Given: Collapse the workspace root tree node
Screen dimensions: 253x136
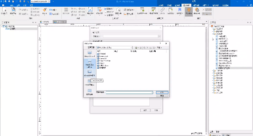Looking at the screenshot, I should tap(2, 26).
